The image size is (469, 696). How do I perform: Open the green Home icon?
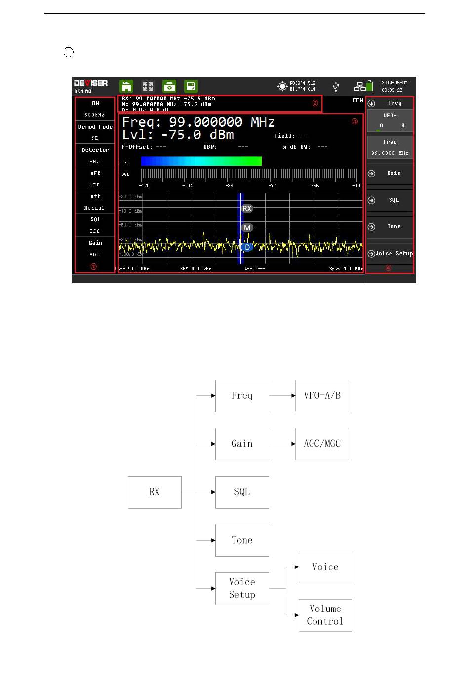[127, 87]
